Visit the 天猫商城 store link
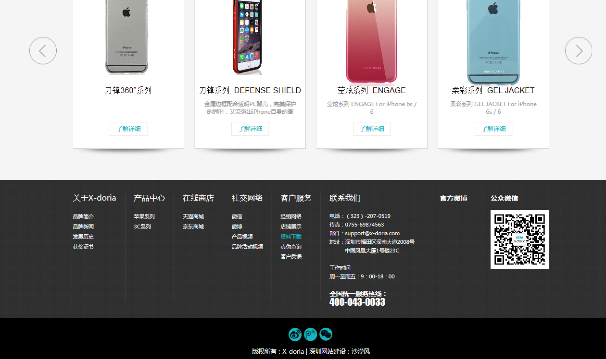 tap(193, 216)
